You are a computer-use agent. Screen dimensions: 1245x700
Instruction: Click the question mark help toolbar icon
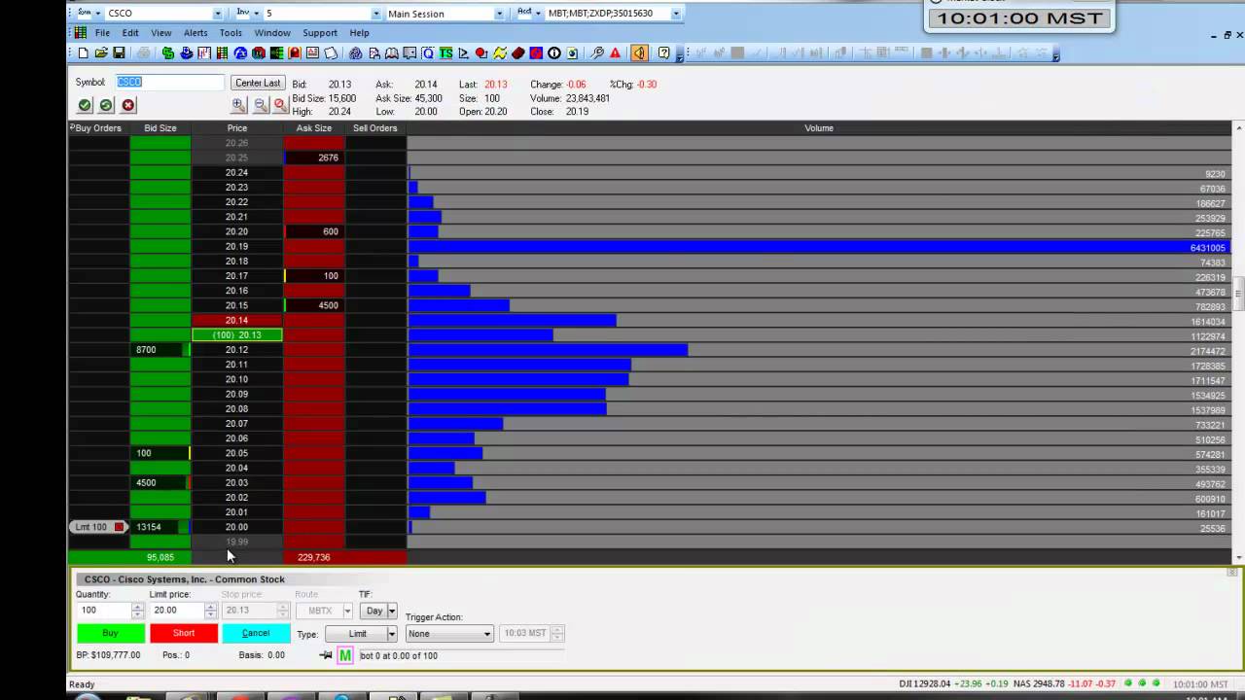coord(663,53)
